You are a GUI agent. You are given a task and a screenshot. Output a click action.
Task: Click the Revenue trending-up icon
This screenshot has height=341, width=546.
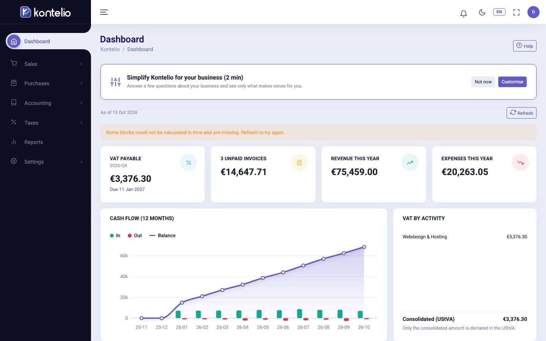coord(410,163)
